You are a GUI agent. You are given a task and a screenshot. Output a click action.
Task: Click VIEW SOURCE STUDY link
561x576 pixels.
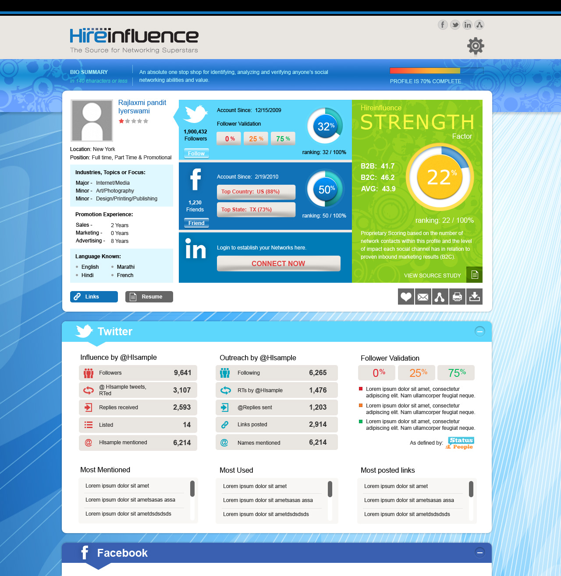pyautogui.click(x=433, y=276)
